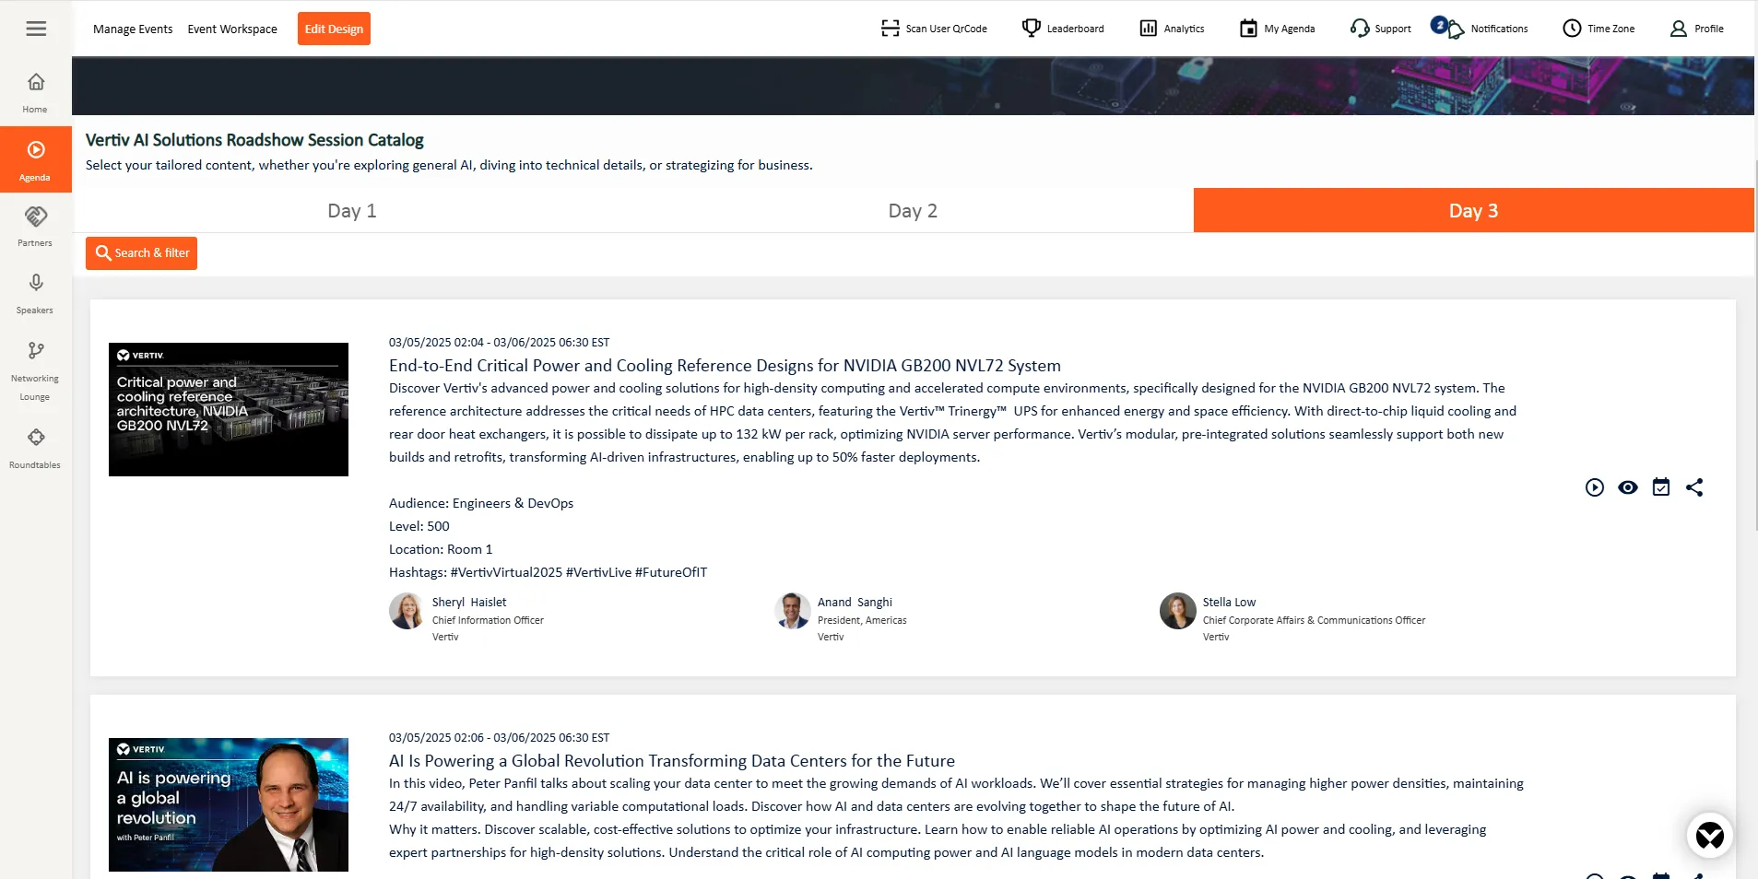Click the Edit Design button
Screen dimensions: 1758x879
pos(334,29)
